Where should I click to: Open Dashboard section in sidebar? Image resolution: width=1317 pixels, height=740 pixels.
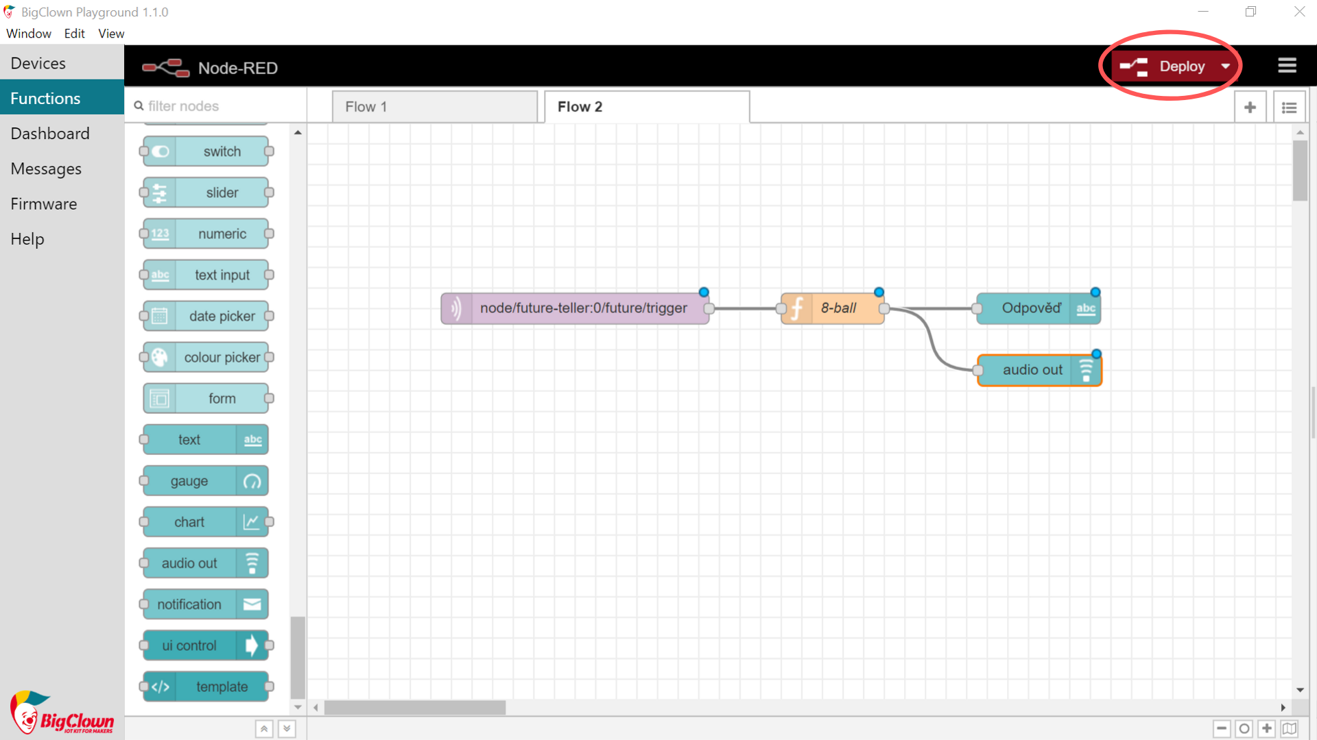[62, 134]
